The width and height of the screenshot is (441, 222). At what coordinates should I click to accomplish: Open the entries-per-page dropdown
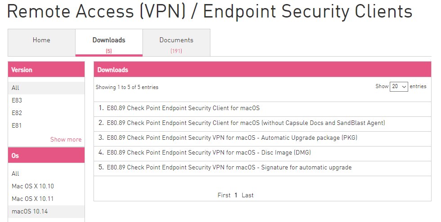click(x=399, y=87)
